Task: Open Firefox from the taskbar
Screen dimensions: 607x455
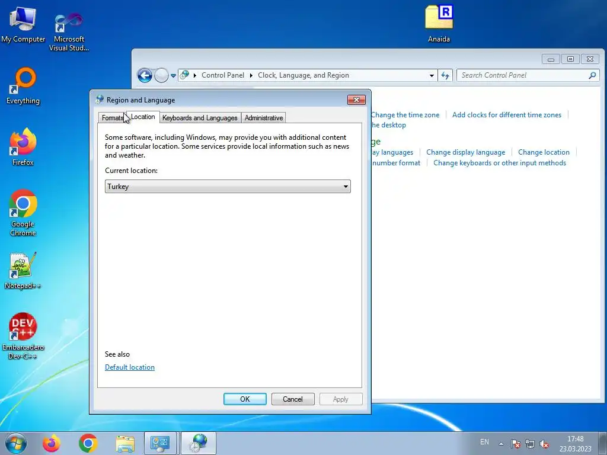Action: 52,443
